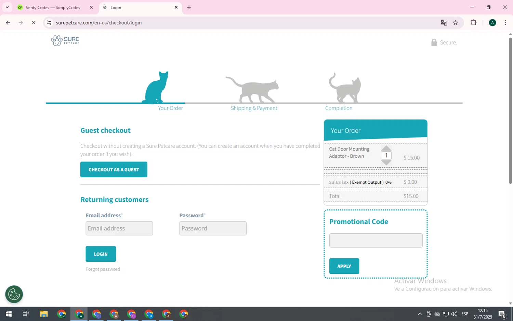Screen dimensions: 513x321
Task: Decrease quantity with the down arrow
Action: point(386,163)
